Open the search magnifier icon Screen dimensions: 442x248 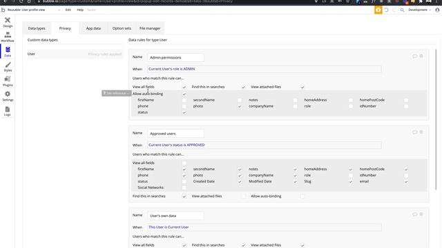(402, 10)
